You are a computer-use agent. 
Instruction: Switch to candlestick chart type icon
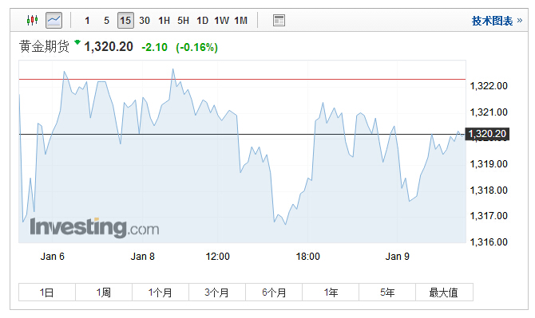tap(33, 21)
